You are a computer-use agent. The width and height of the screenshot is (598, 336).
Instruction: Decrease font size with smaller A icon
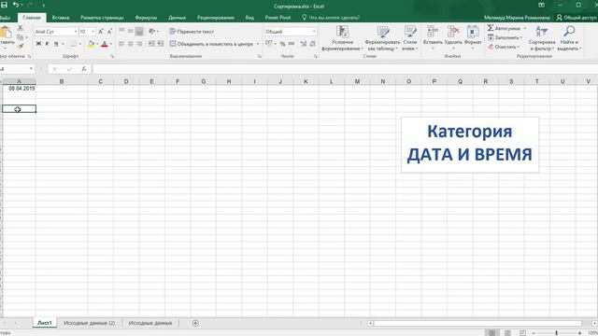click(x=109, y=32)
